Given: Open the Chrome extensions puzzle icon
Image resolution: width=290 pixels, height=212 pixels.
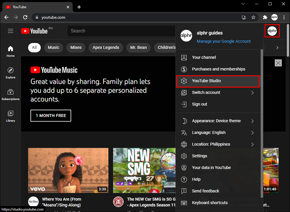Looking at the screenshot, I should (x=265, y=17).
